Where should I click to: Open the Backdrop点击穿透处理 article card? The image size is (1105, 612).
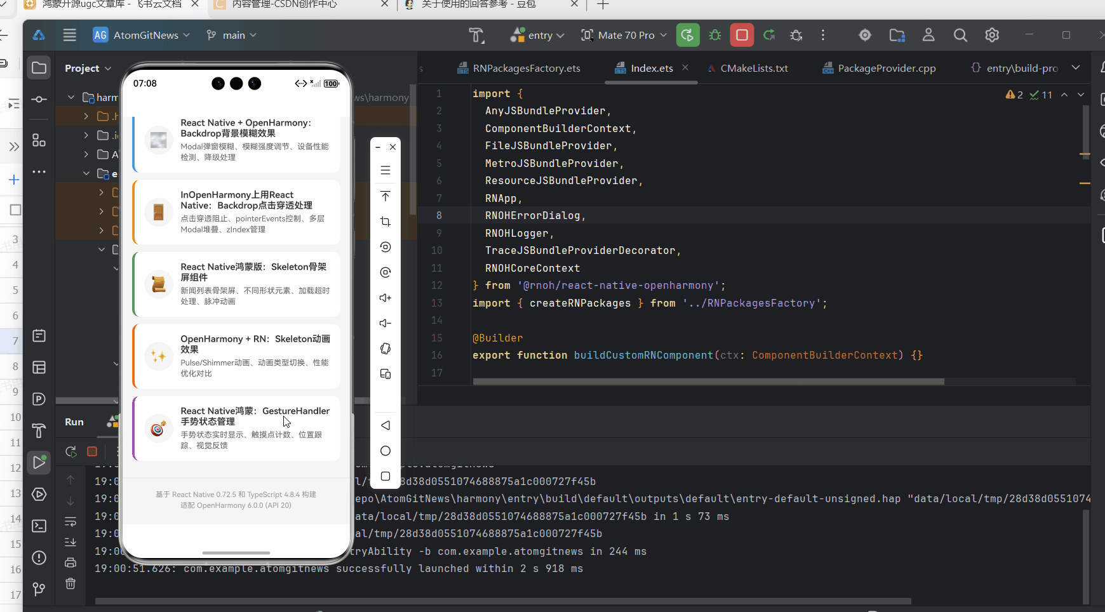[x=236, y=212]
